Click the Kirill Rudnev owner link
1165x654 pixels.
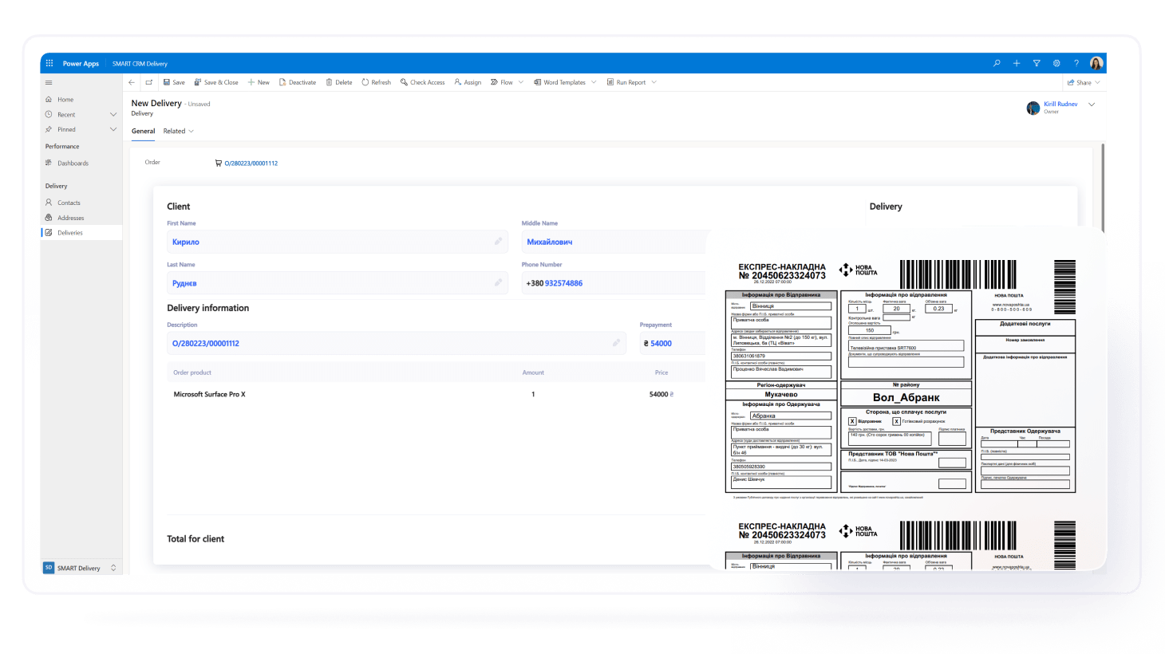[1060, 104]
